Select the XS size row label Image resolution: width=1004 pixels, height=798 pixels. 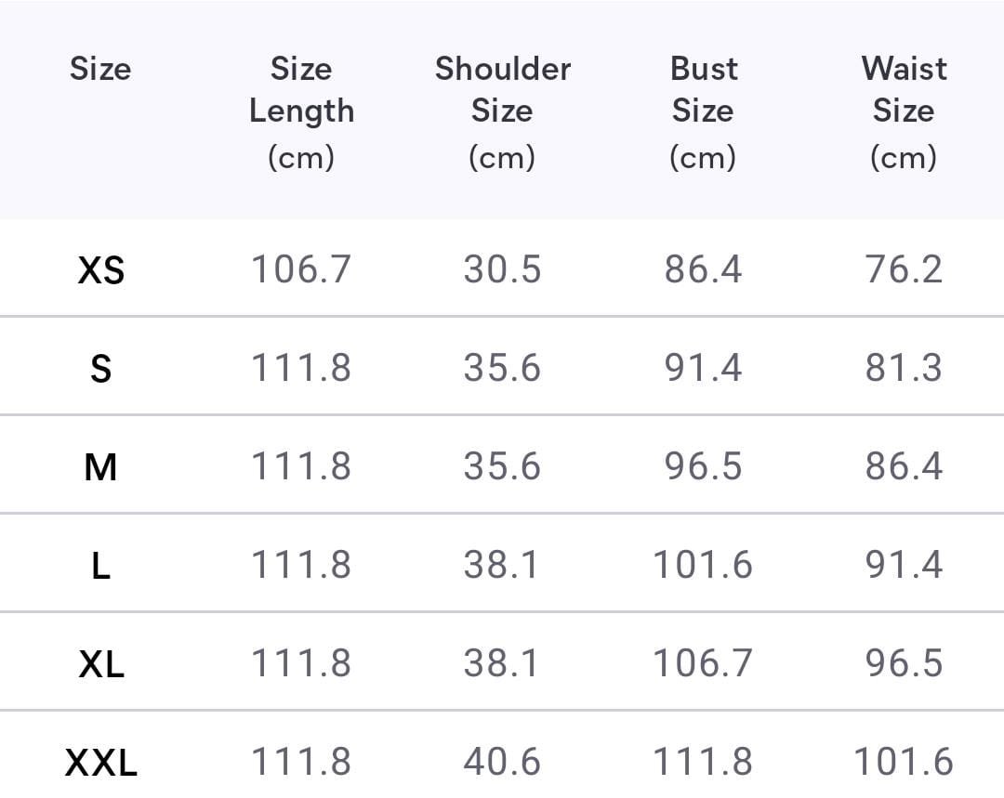100,270
